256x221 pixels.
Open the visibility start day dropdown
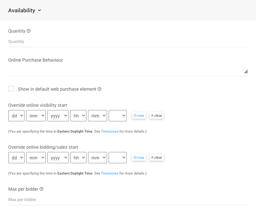point(16,116)
